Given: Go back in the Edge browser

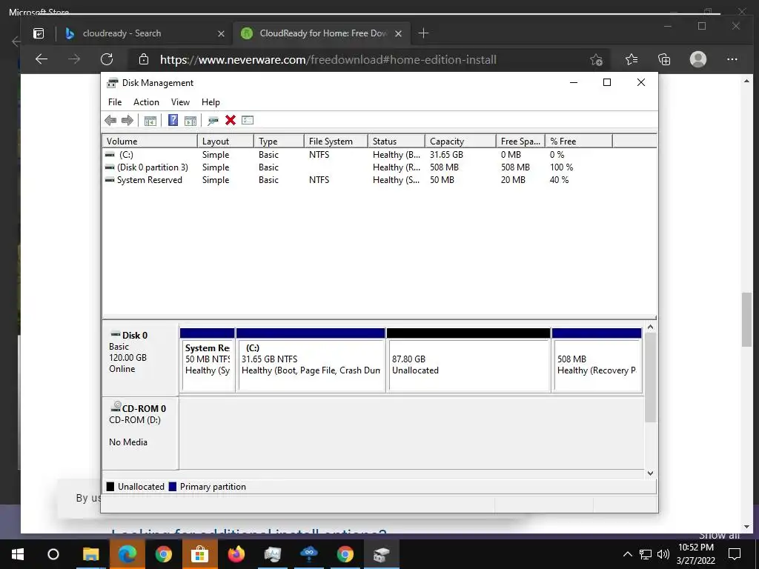Looking at the screenshot, I should 42,59.
